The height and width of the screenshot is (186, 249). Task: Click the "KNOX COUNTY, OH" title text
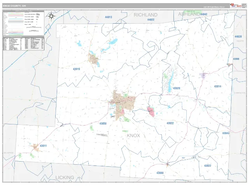tap(14, 6)
